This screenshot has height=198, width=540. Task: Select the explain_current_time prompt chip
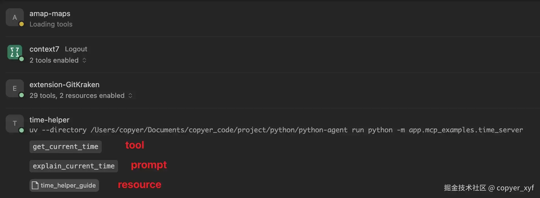click(74, 166)
